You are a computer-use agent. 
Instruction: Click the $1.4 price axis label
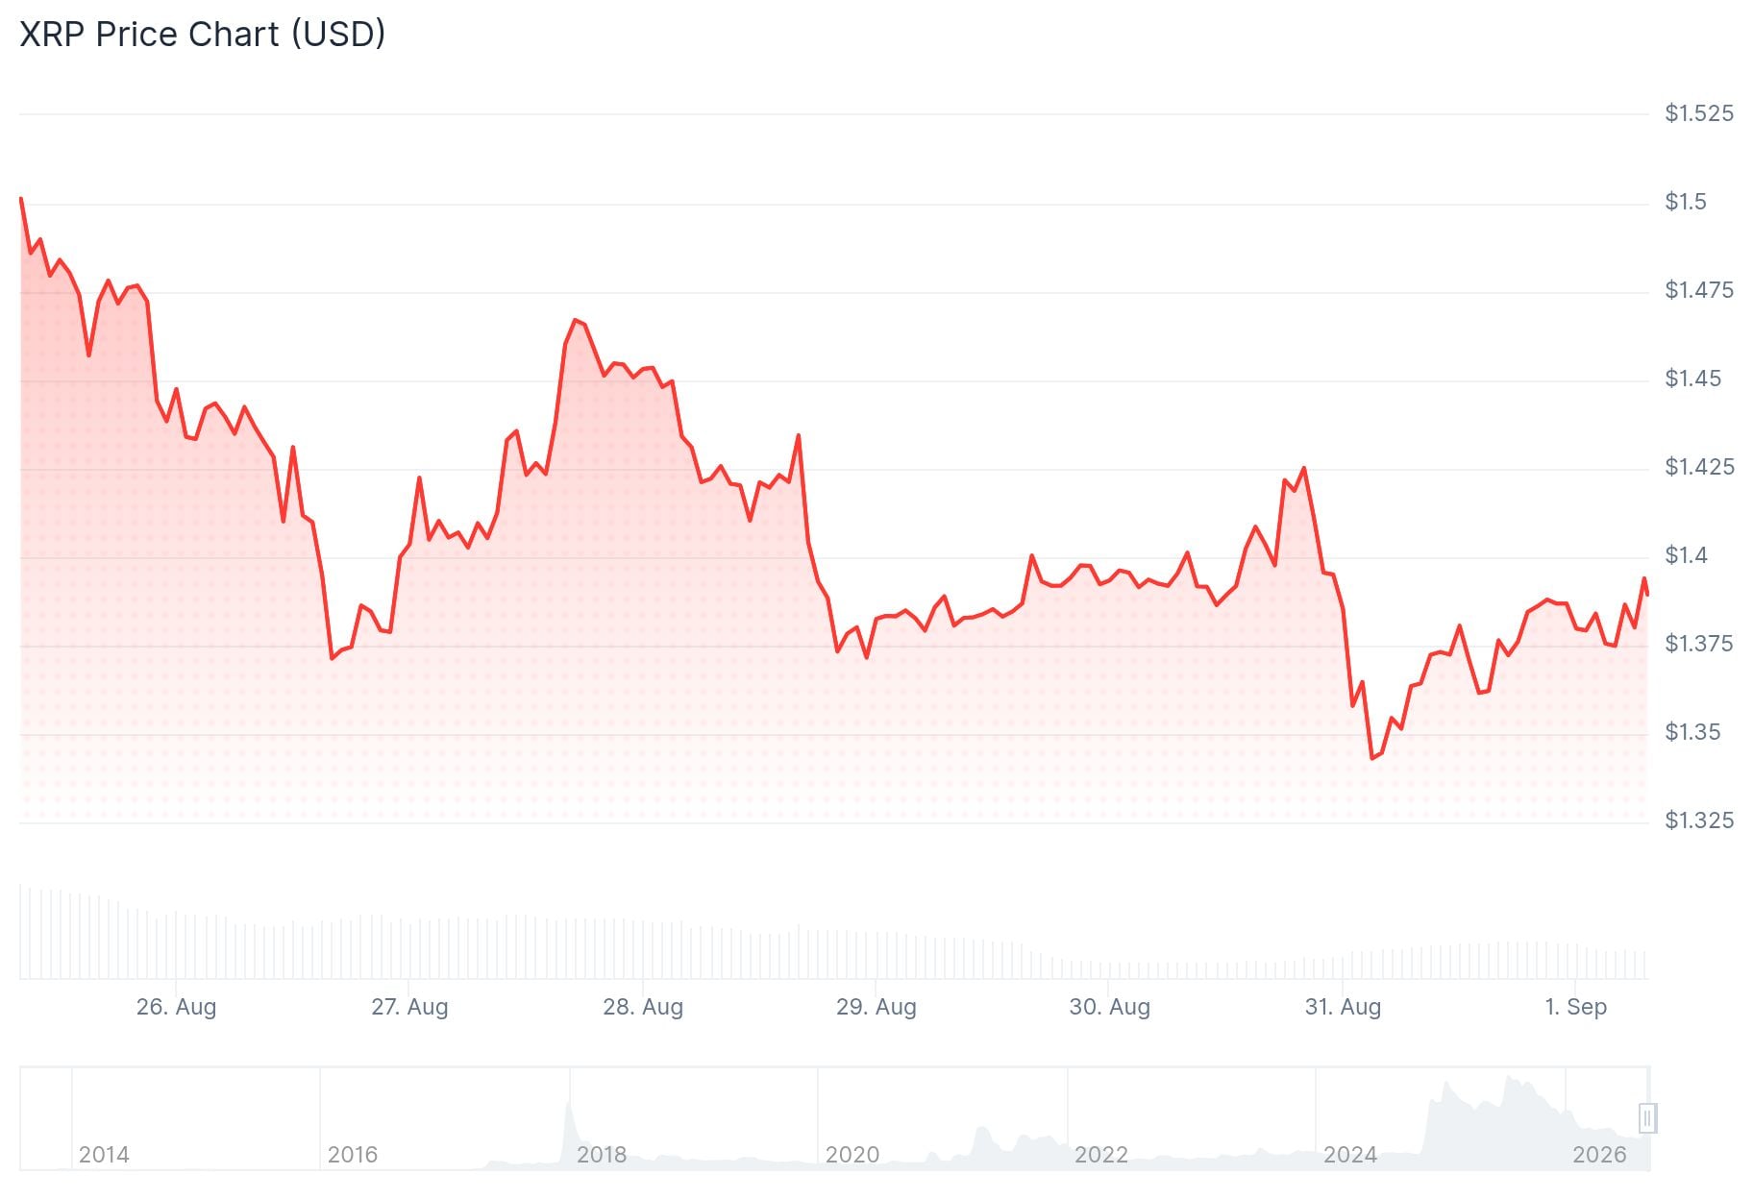point(1686,555)
